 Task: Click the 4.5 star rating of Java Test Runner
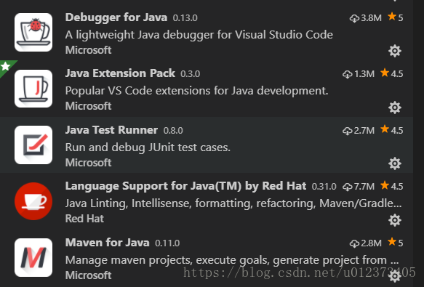point(391,130)
